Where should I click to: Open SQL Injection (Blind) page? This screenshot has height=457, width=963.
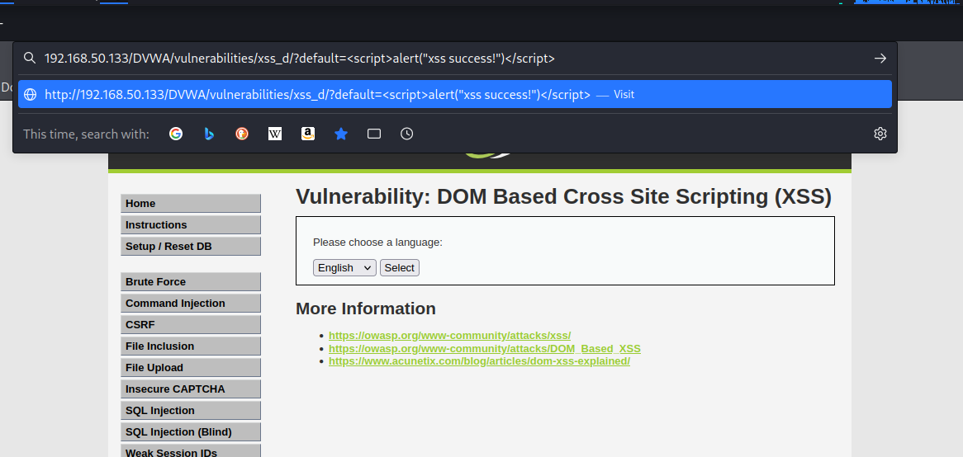click(x=191, y=432)
